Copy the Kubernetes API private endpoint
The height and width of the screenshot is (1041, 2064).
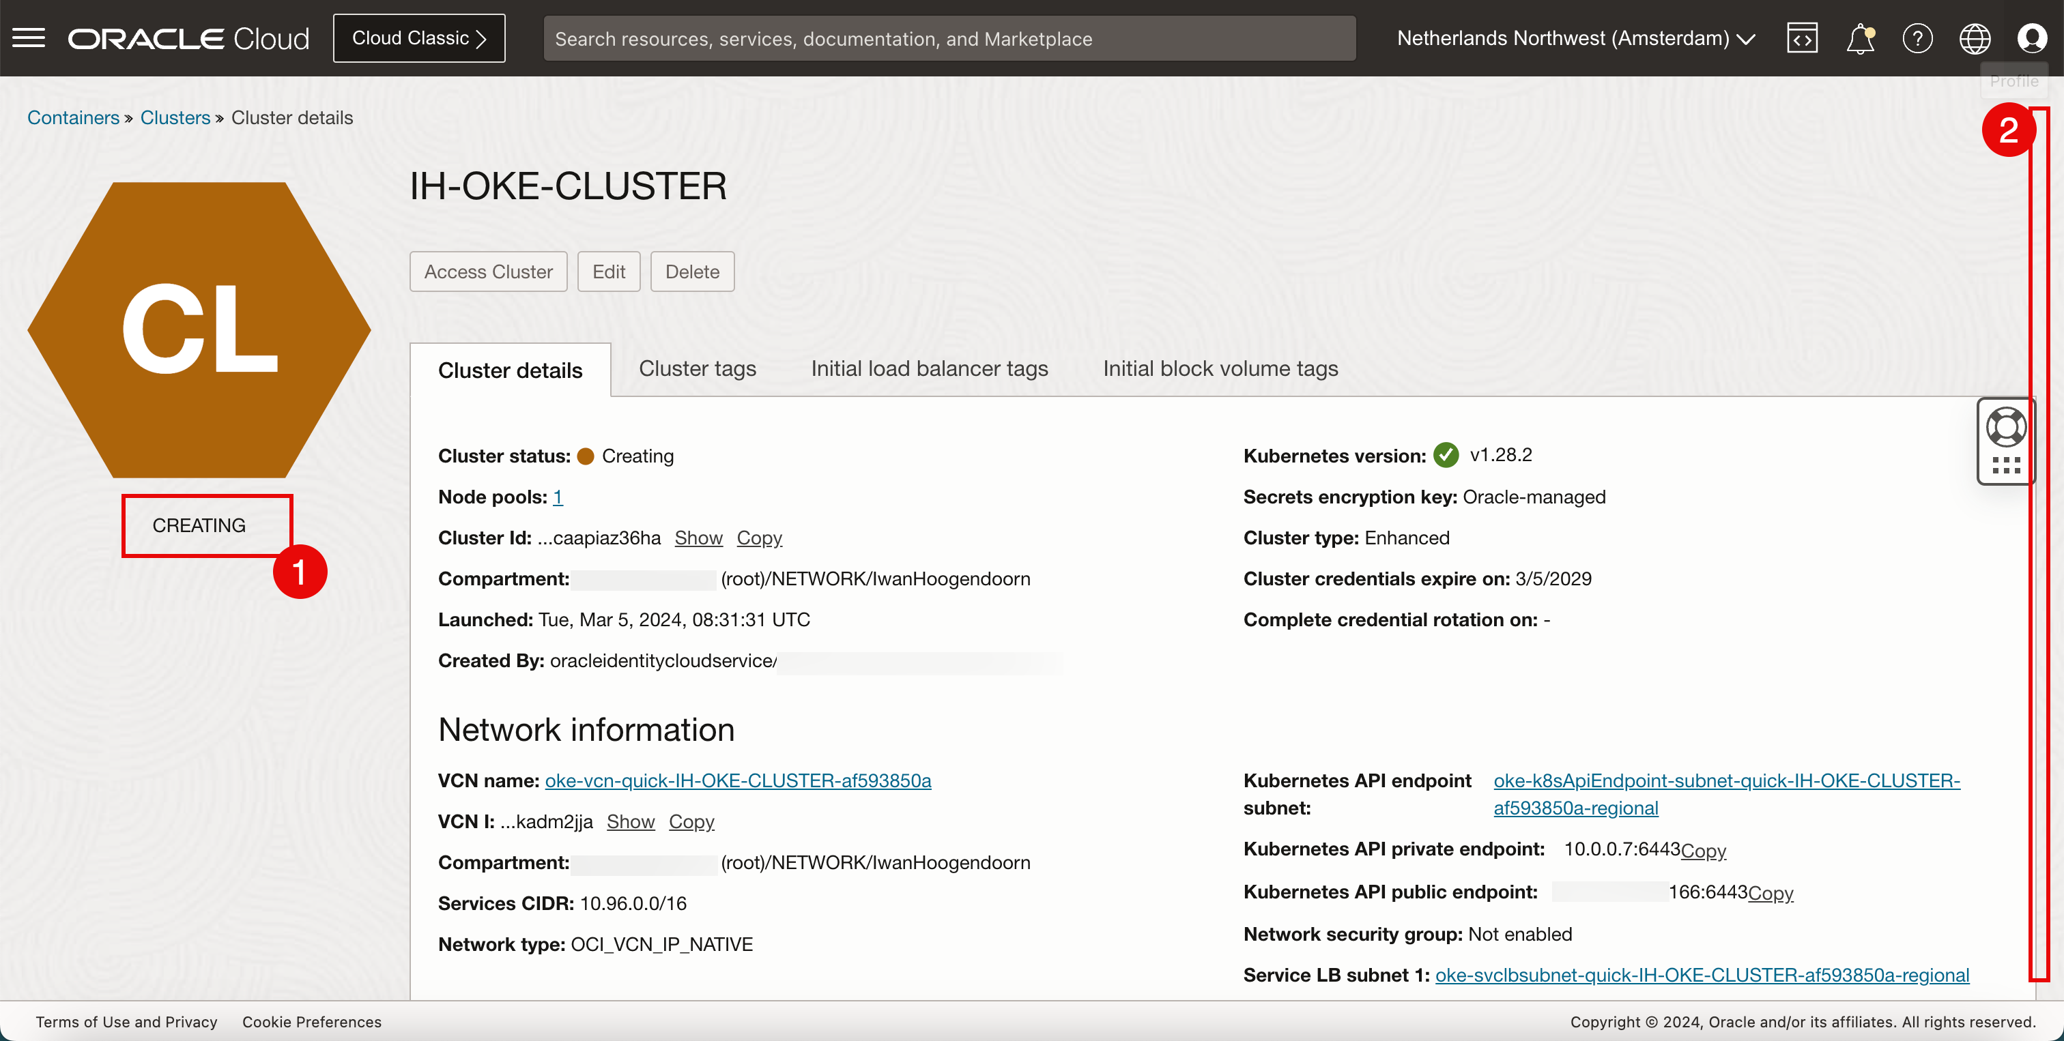coord(1704,851)
